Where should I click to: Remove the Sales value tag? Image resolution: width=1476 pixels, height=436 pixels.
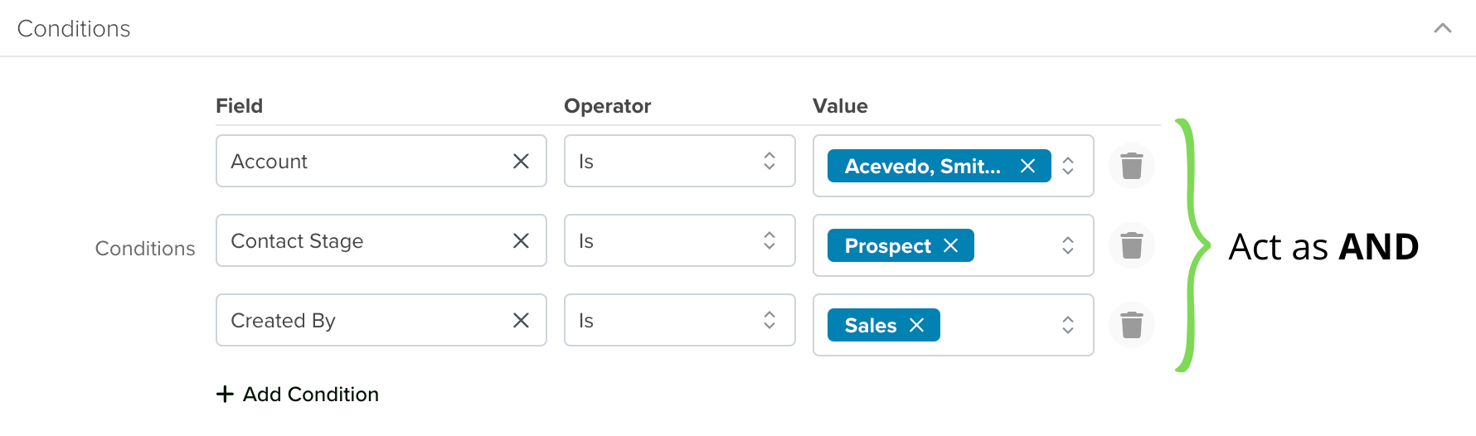point(916,325)
